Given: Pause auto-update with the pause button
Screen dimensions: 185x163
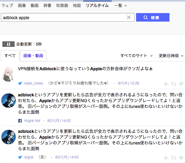Looking at the screenshot, I should click(9, 44).
